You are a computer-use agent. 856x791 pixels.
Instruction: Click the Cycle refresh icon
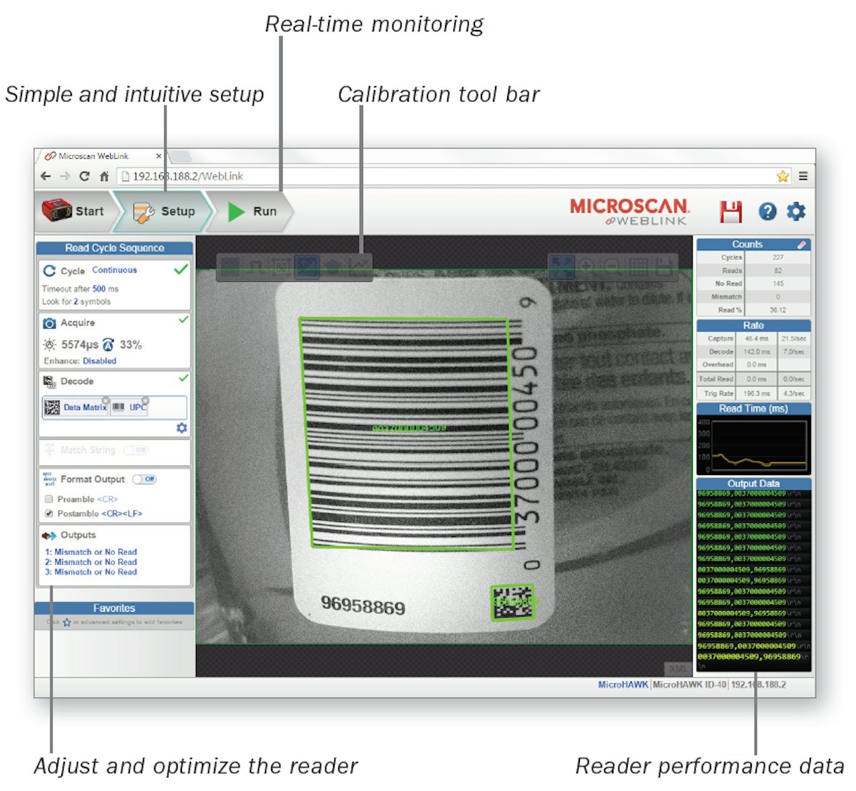point(49,270)
